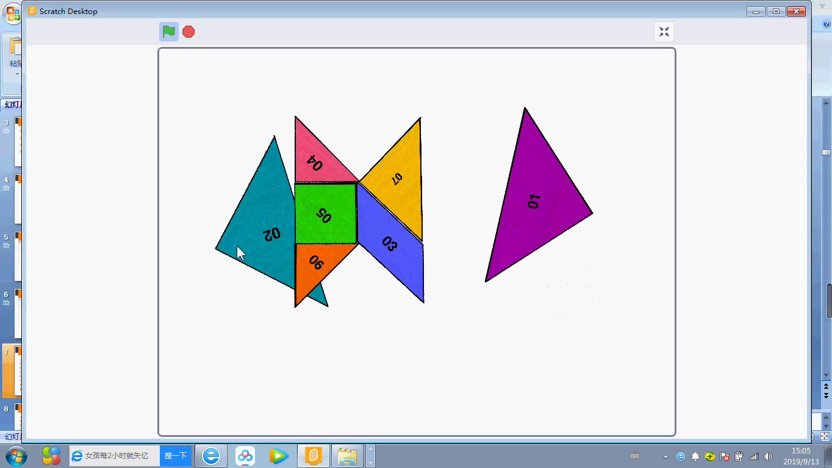832x468 pixels.
Task: Click the PowerPoint help icon
Action: [827, 23]
